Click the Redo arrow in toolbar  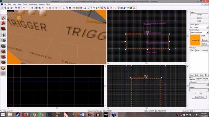tap(27, 8)
